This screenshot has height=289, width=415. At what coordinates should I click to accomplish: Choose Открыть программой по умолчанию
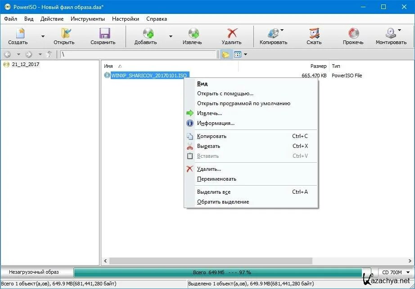(251, 103)
